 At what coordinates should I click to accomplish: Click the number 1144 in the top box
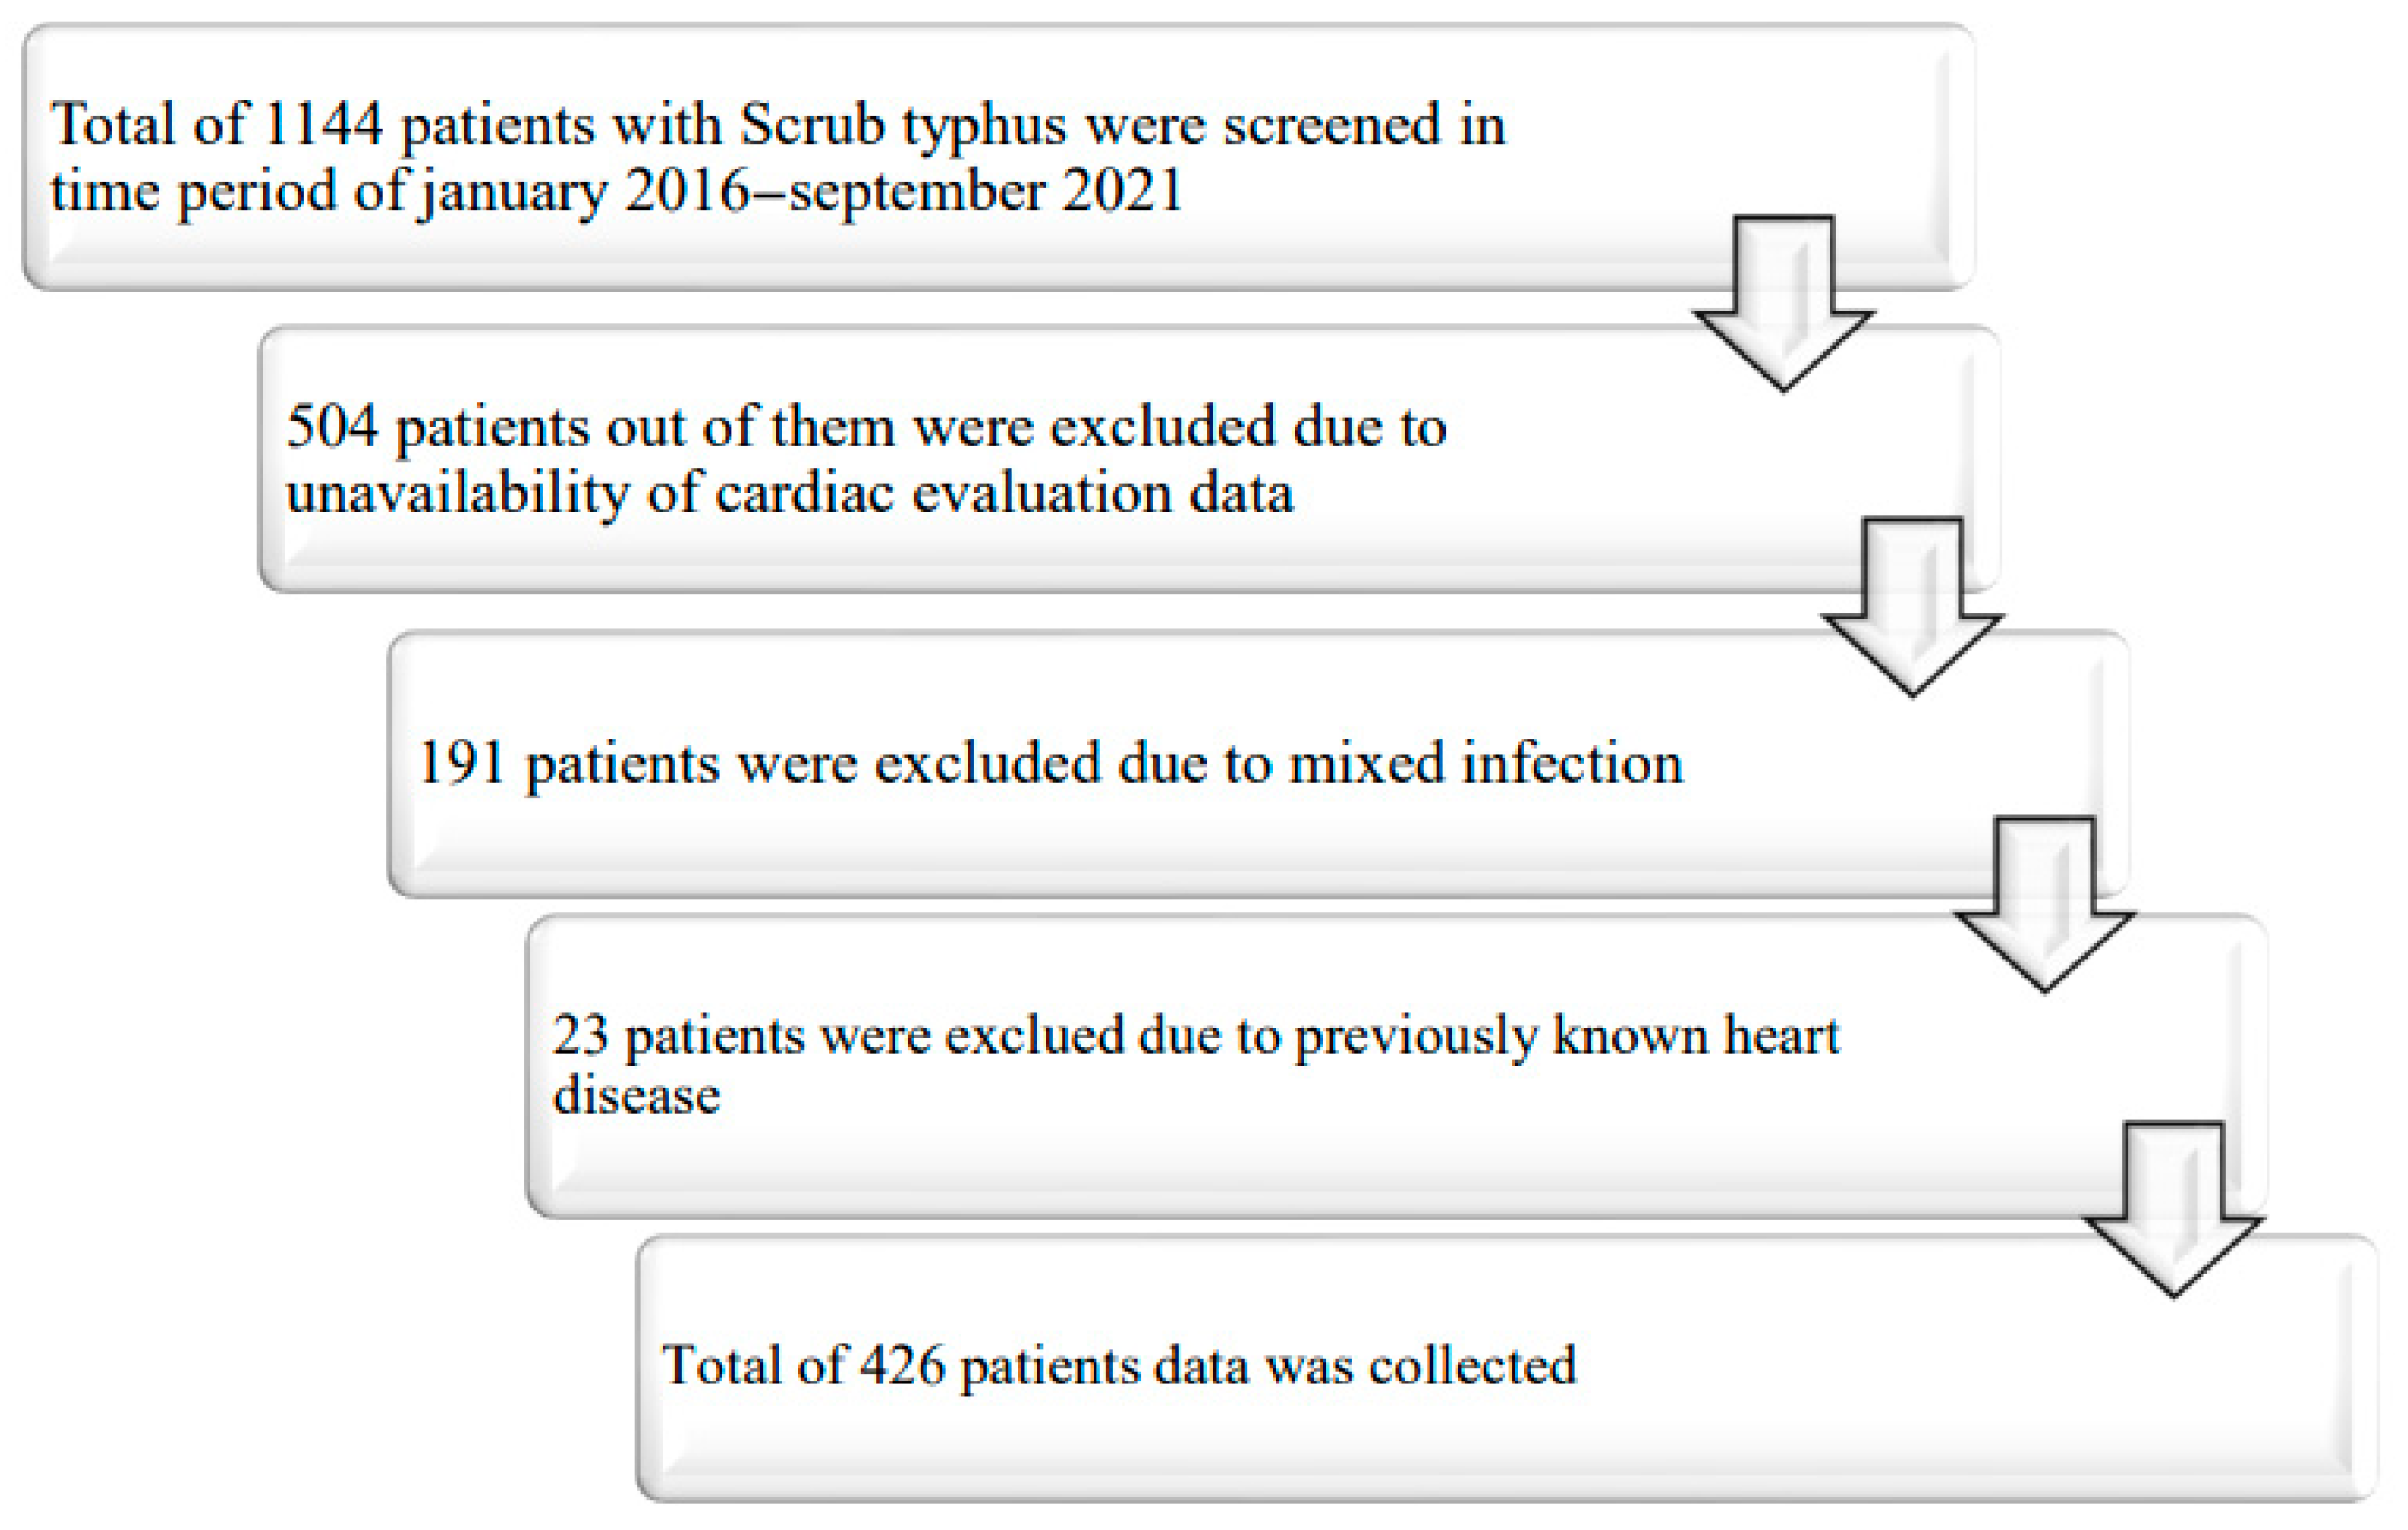coord(324,125)
